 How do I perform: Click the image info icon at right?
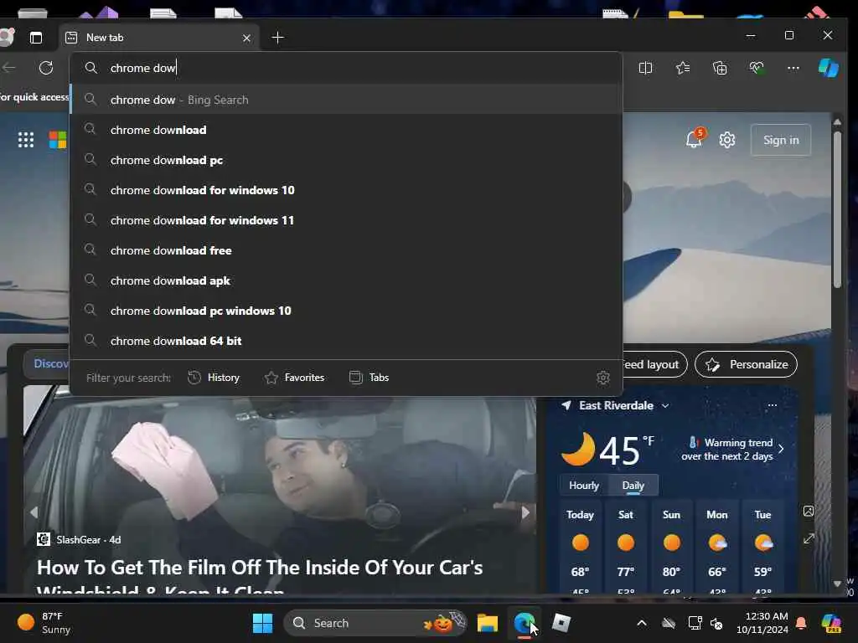[x=809, y=511]
